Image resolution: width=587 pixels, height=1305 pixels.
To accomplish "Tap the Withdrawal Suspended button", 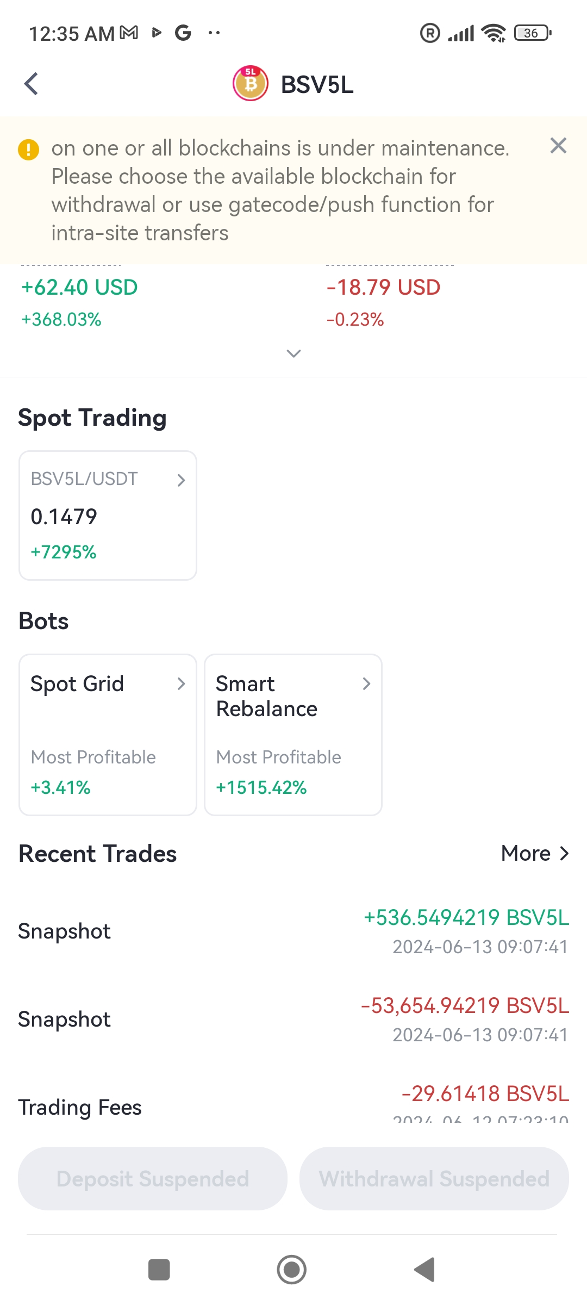I will pos(434,1179).
